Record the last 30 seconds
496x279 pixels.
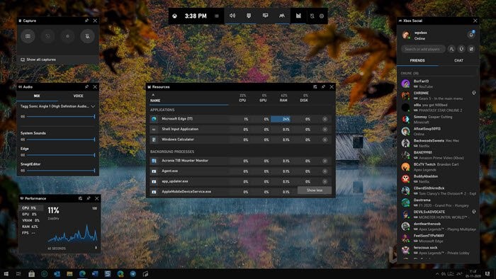click(47, 36)
